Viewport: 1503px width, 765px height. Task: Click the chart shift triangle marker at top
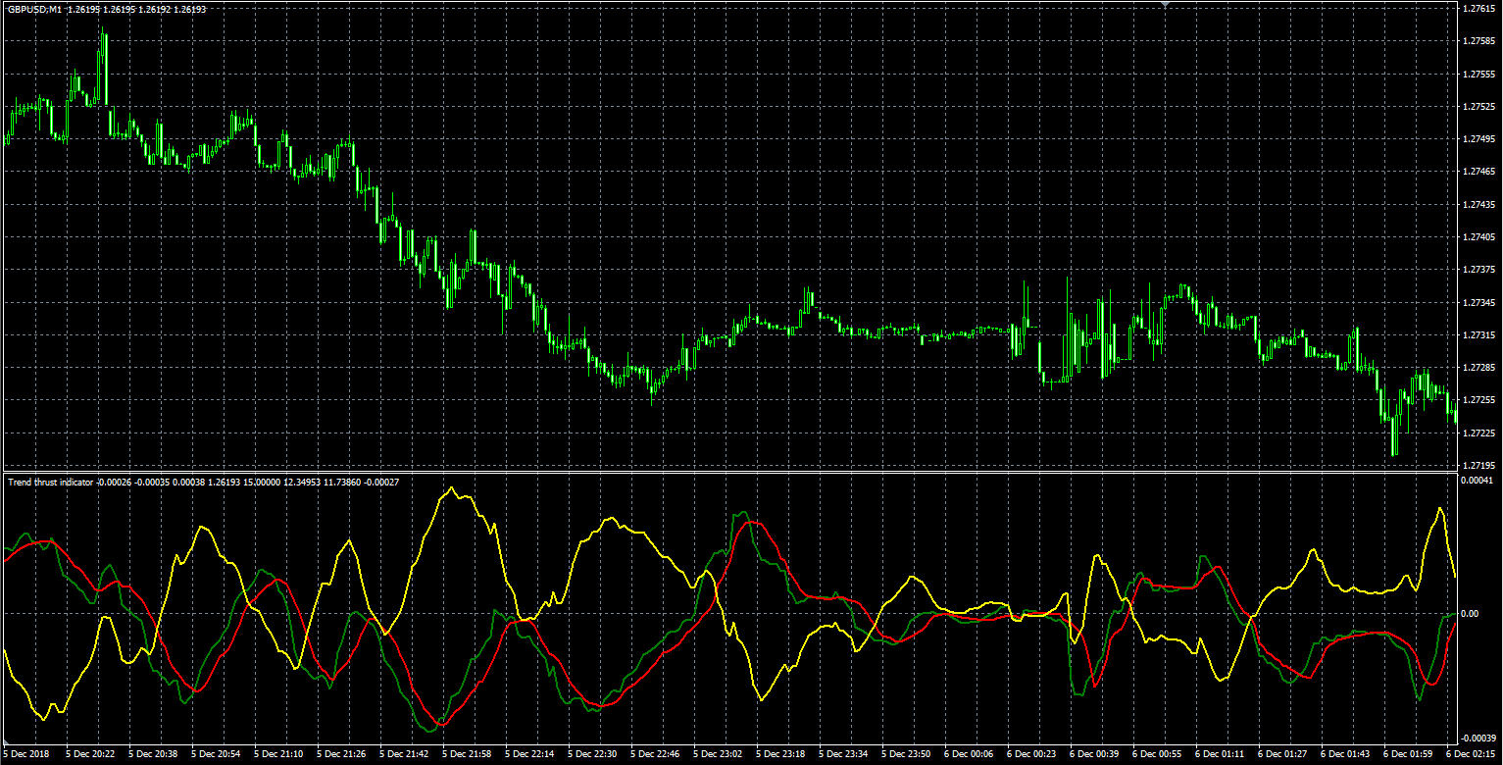click(1165, 5)
